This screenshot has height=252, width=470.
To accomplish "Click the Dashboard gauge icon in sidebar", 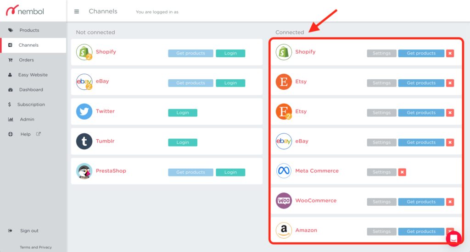I will click(x=11, y=89).
